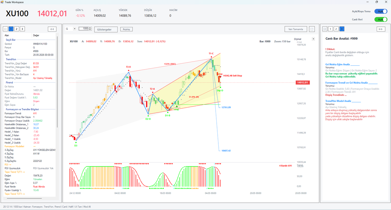
Task: Click the 14342,48 Sell Stop label
Action: click(233, 75)
